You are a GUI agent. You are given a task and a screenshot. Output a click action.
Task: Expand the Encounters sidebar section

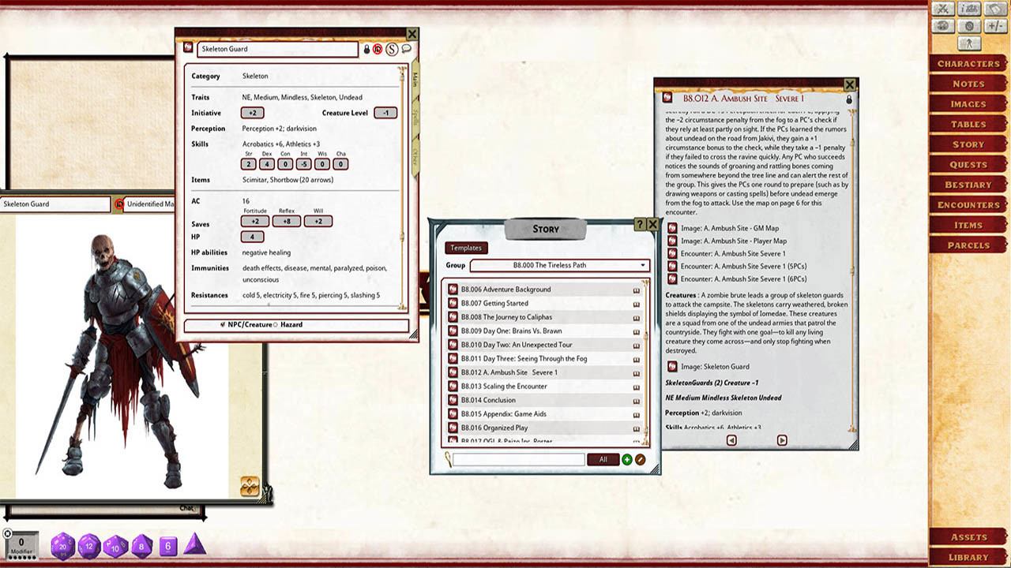968,205
